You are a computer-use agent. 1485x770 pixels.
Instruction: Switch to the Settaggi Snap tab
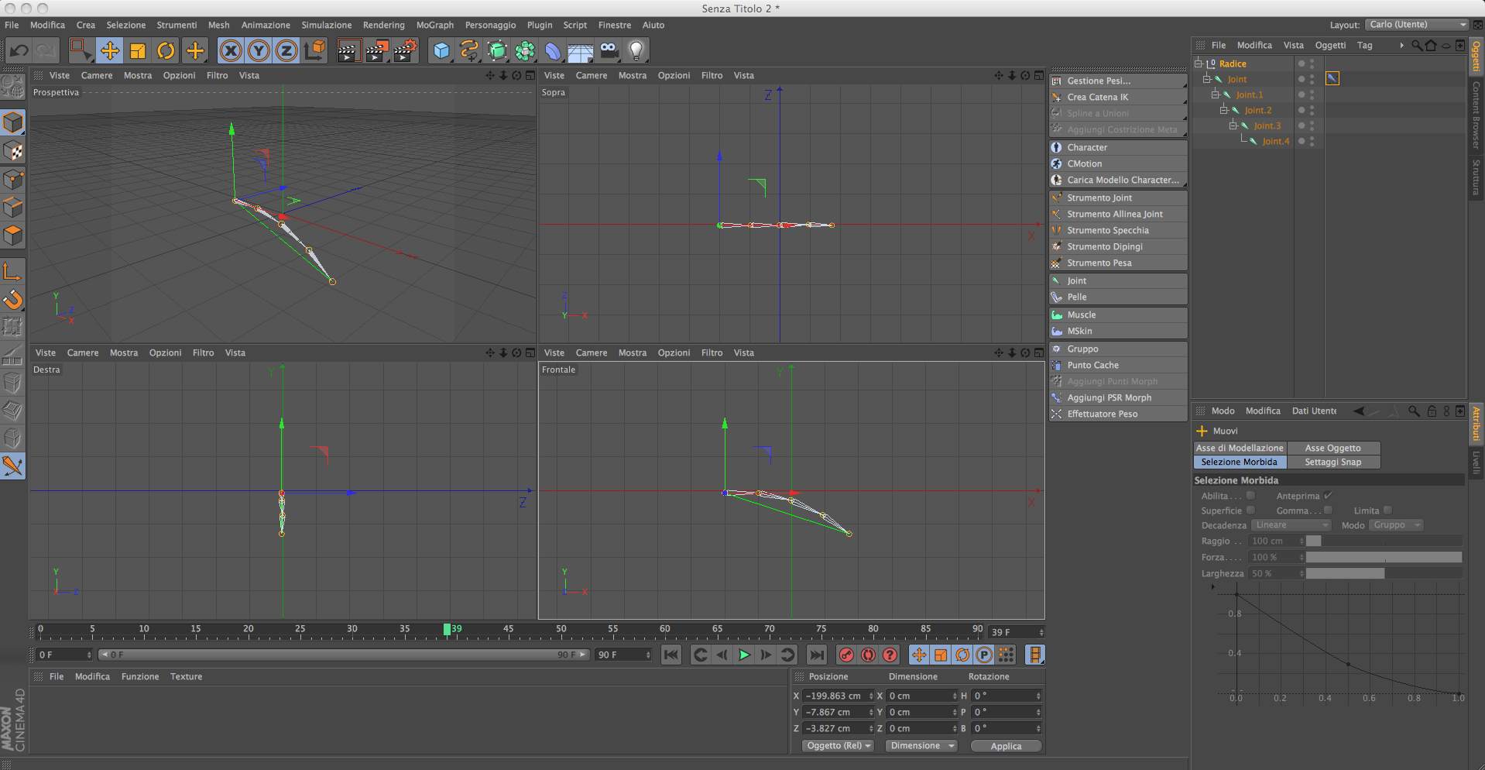coord(1333,462)
